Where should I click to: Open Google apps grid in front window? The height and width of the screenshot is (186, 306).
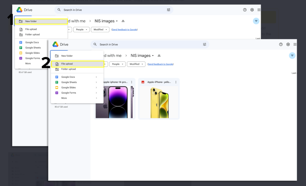[x=295, y=44]
